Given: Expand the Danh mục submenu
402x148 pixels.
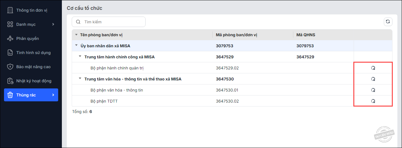Looking at the screenshot, I should point(53,24).
